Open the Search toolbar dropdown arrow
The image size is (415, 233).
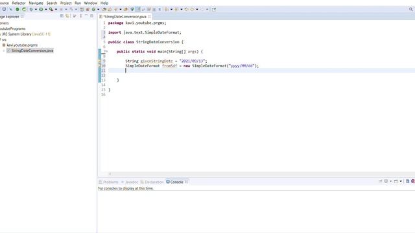coord(121,10)
